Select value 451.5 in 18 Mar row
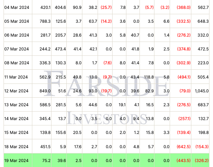This screenshot has height=167, width=213. (45, 147)
